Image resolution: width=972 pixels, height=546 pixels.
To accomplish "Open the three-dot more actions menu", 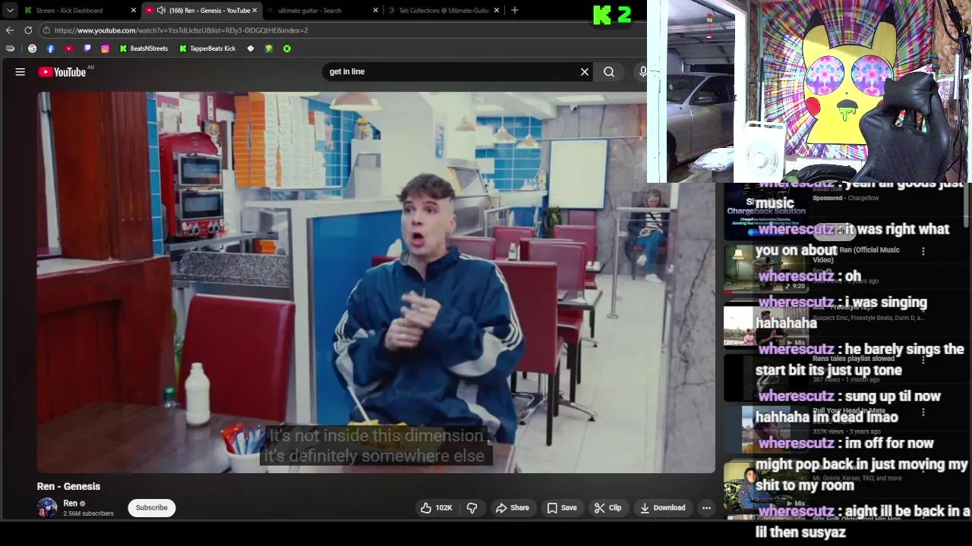I will [x=706, y=508].
